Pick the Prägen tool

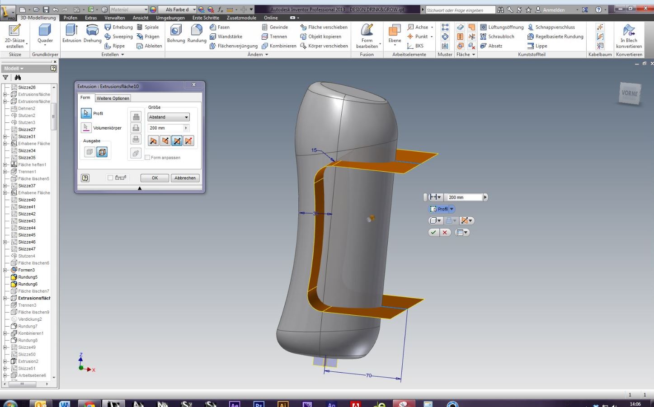148,37
